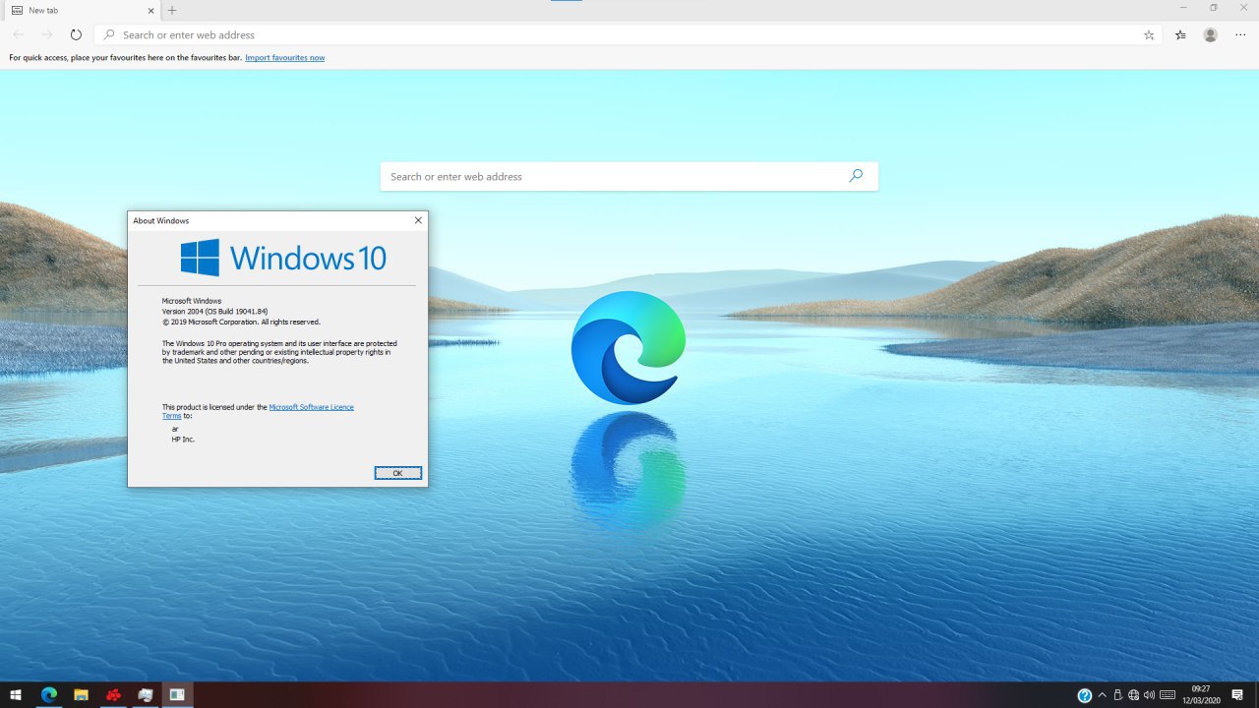This screenshot has height=708, width=1259.
Task: Open the red berries taskbar app
Action: coord(114,695)
